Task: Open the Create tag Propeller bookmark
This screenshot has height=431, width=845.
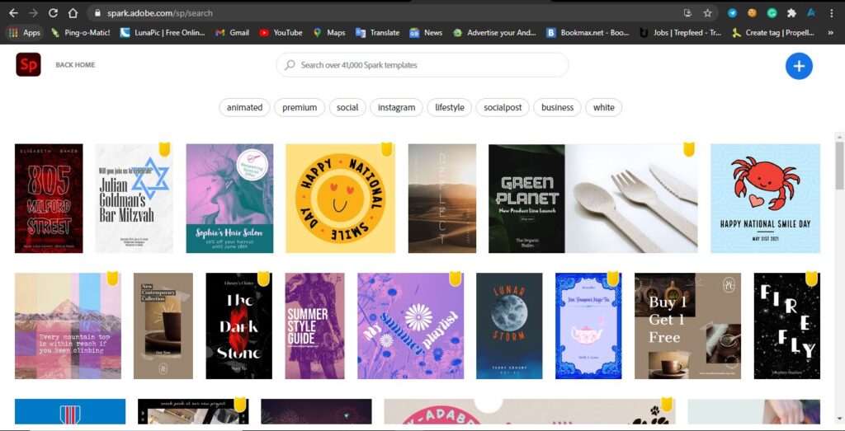Action: point(772,33)
